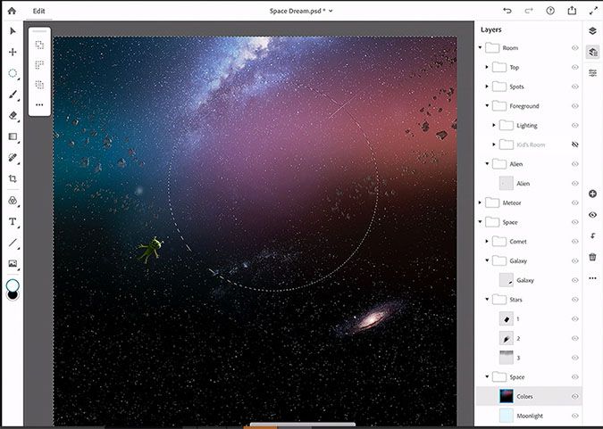Select the Elliptical Lasso selection tool
The width and height of the screenshot is (603, 429).
[13, 73]
